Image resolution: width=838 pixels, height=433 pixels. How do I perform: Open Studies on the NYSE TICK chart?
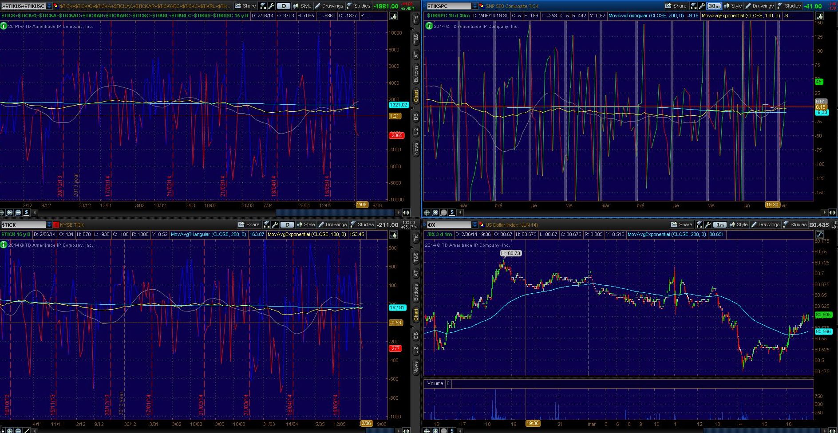362,224
